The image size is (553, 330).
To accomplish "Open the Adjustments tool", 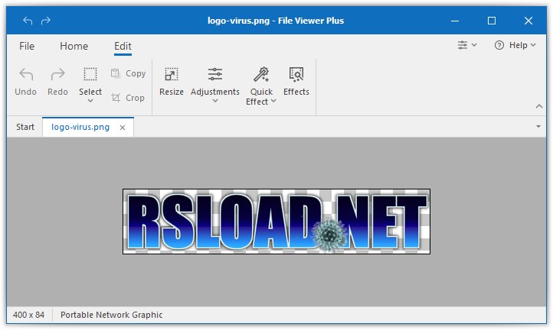I will point(215,82).
